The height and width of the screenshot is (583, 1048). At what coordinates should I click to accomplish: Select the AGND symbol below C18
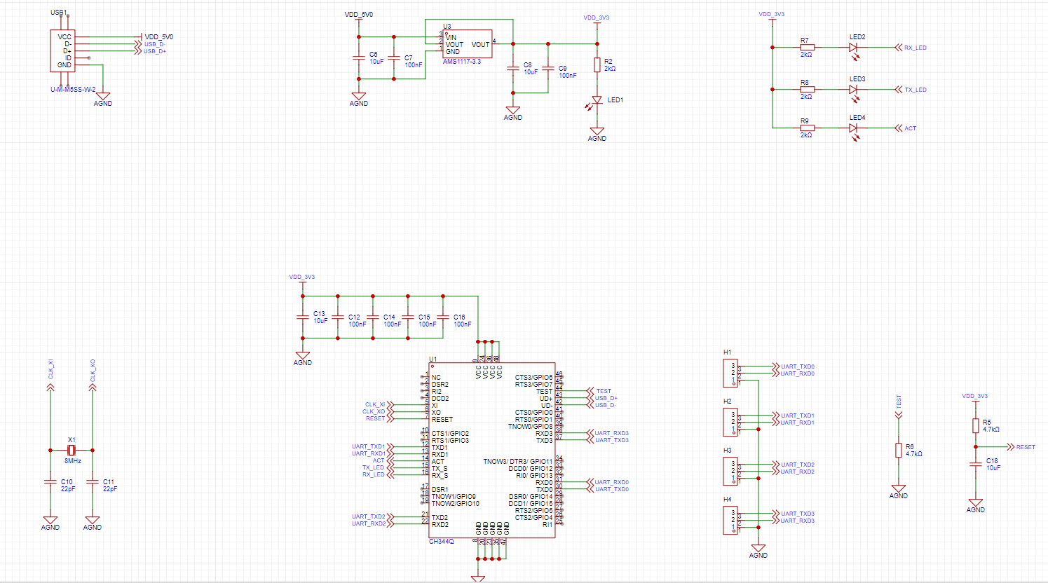[x=976, y=505]
